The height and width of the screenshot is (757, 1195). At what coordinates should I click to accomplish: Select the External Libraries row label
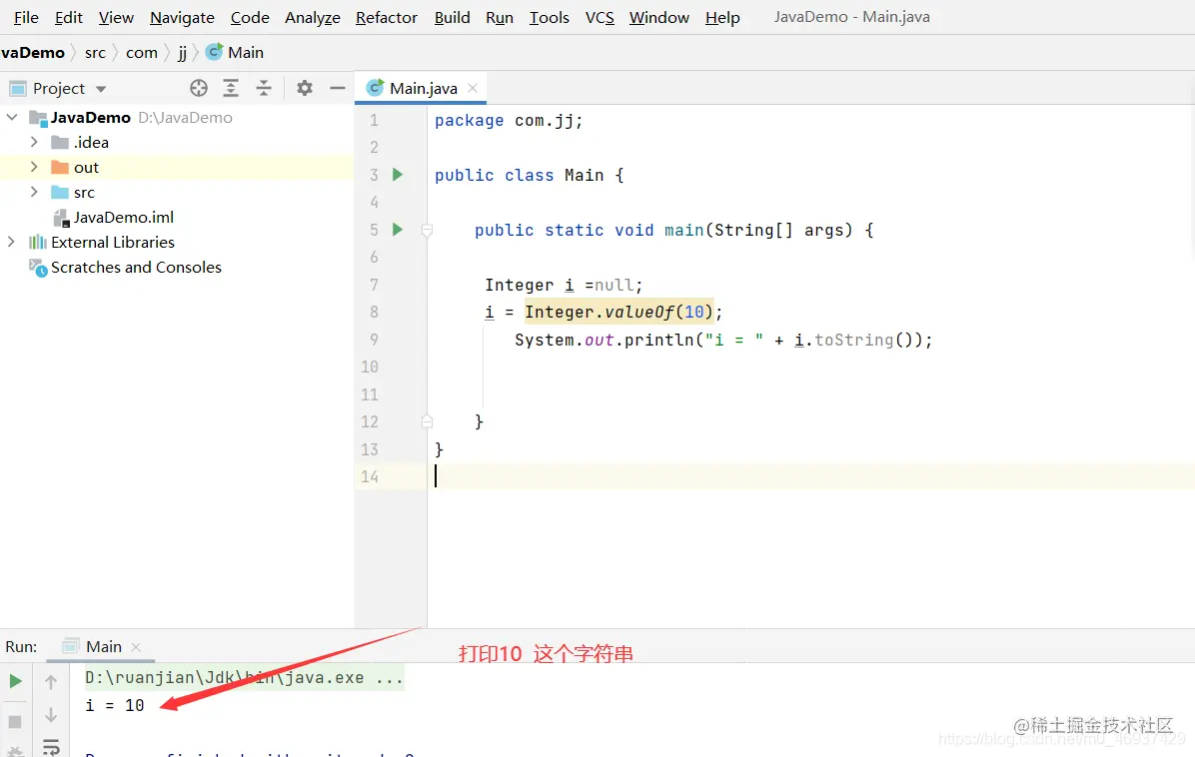pyautogui.click(x=113, y=242)
